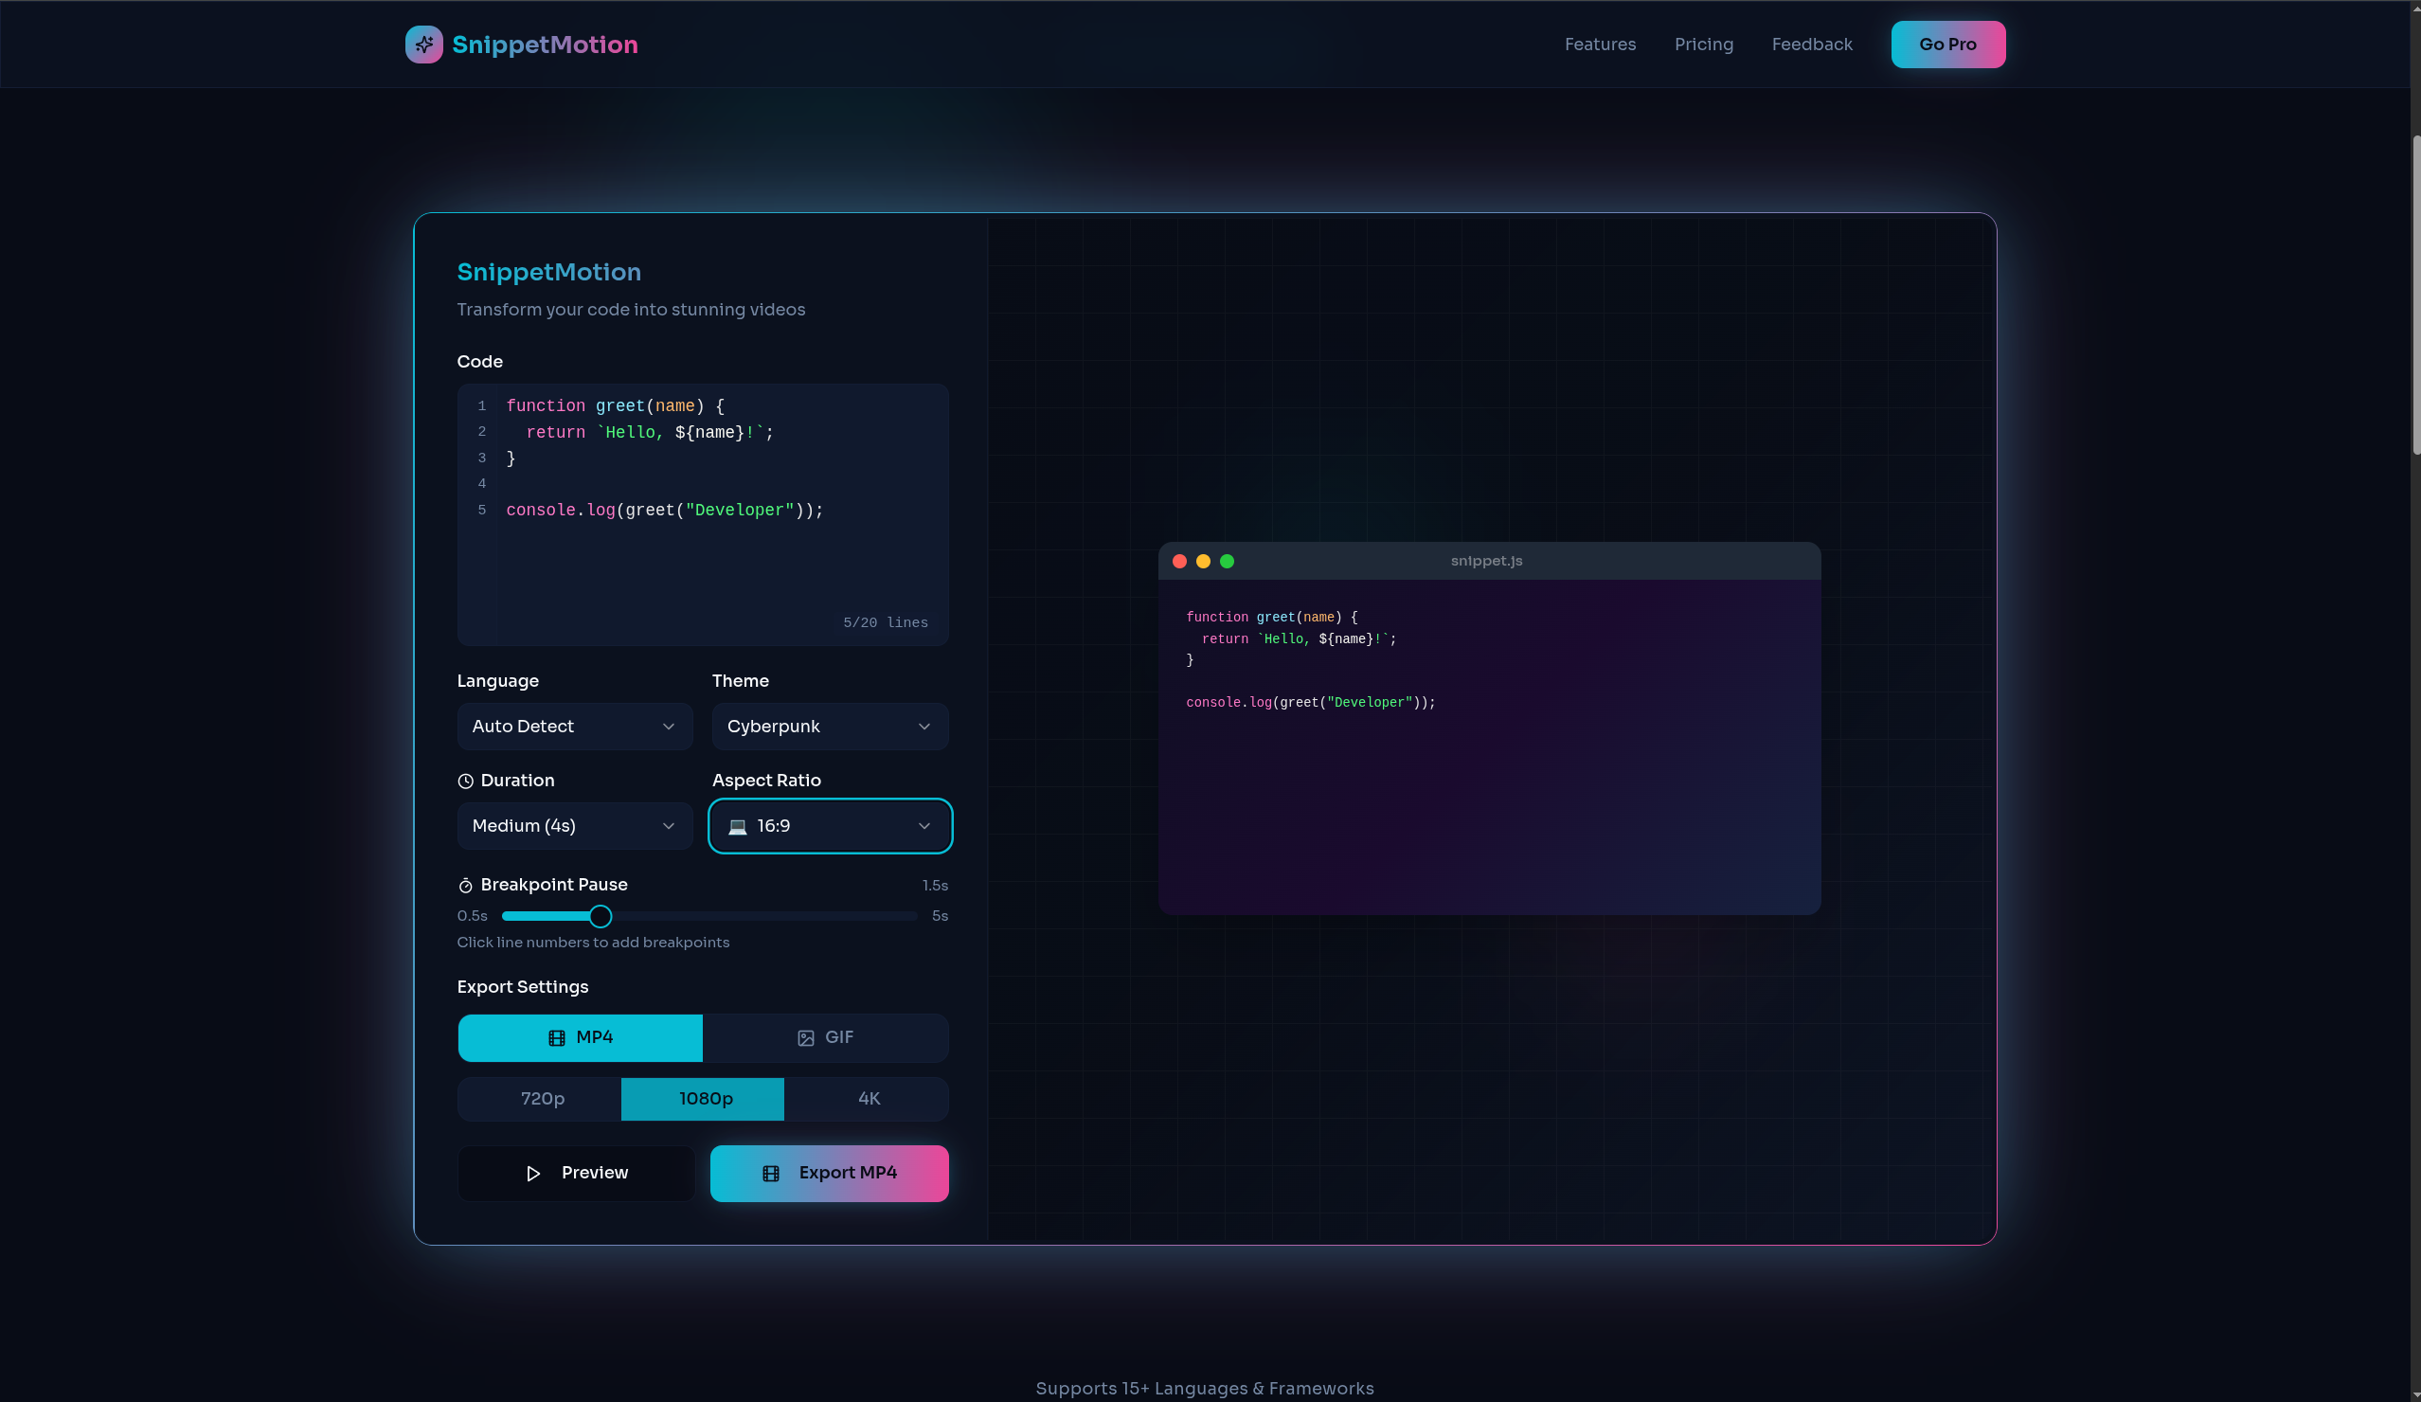
Task: Click the image icon on the GIF button
Action: [804, 1038]
